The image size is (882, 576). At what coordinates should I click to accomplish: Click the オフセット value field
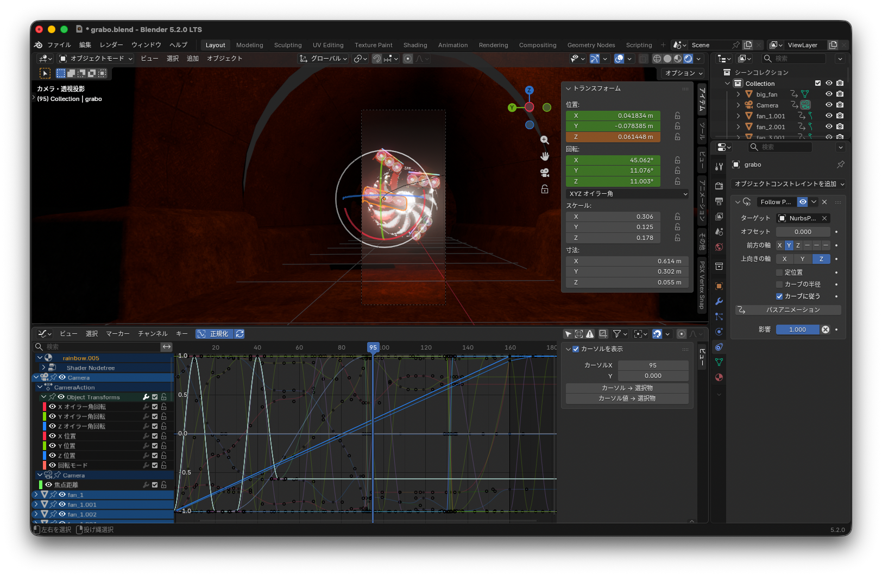pyautogui.click(x=803, y=232)
